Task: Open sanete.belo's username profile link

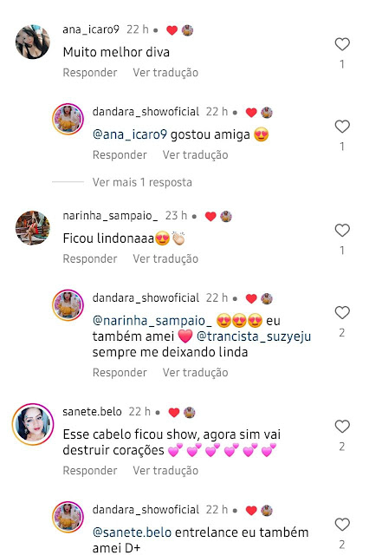Action: click(92, 412)
